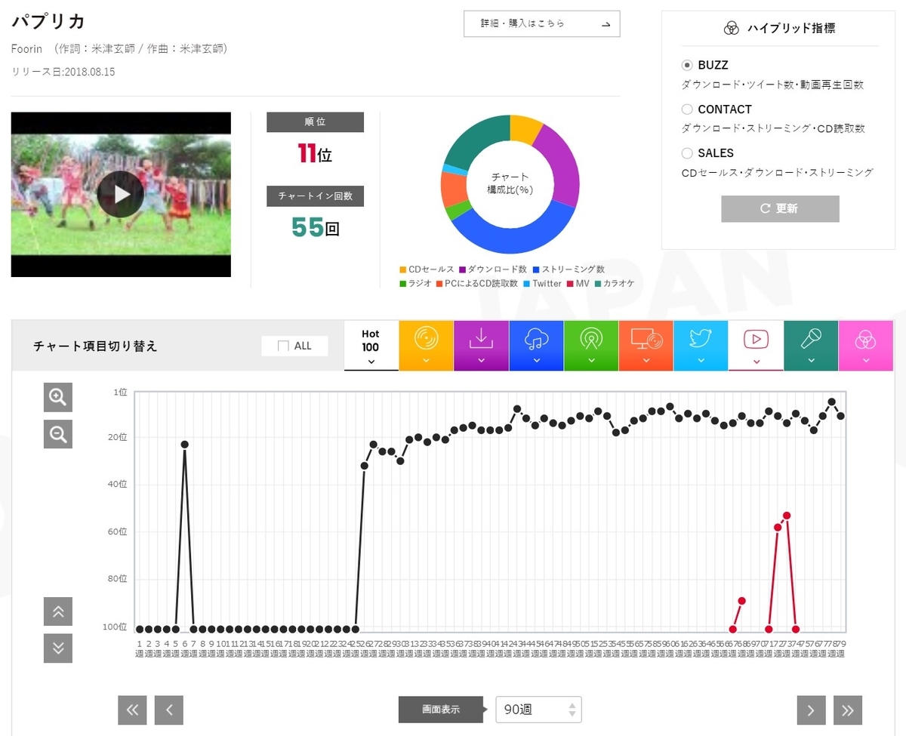The width and height of the screenshot is (906, 736).
Task: Toggle the orange CD sales chart tab
Action: click(x=426, y=346)
